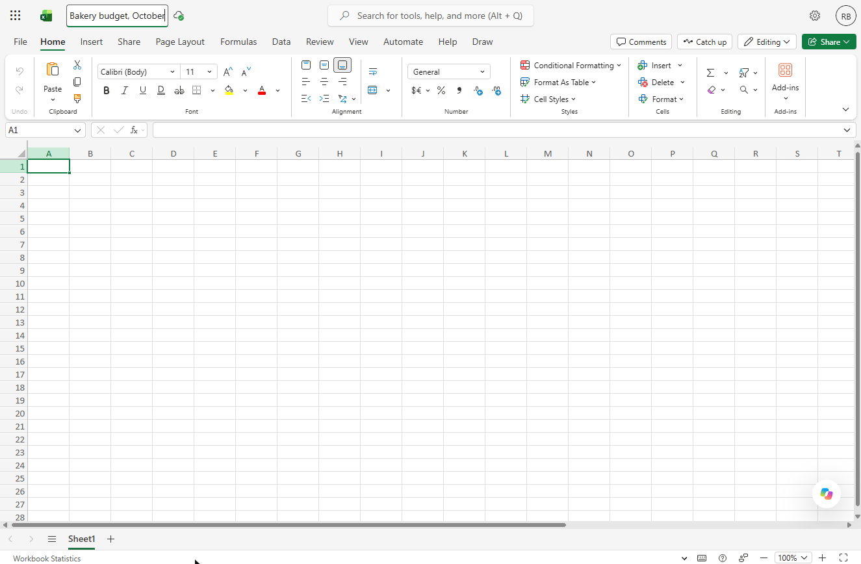This screenshot has width=861, height=564.
Task: Toggle Bold formatting
Action: pos(107,90)
